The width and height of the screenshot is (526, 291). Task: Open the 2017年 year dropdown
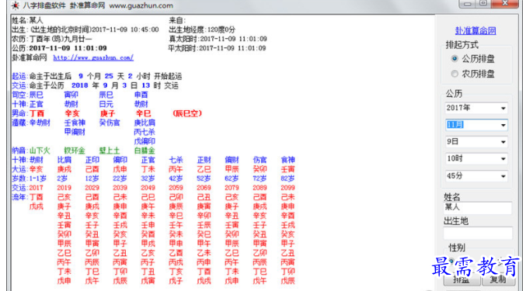[503, 108]
